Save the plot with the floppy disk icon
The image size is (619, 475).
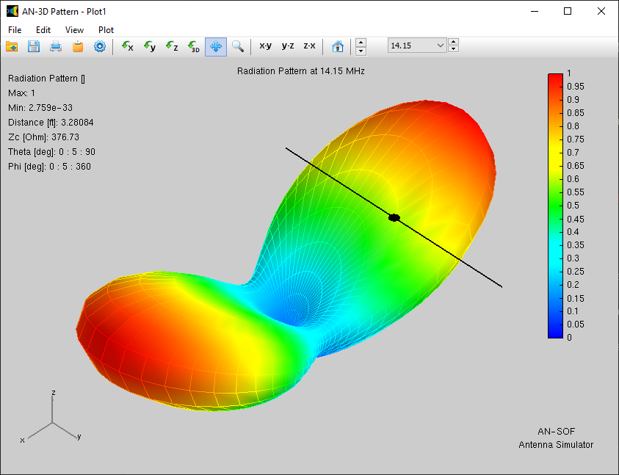pos(34,46)
